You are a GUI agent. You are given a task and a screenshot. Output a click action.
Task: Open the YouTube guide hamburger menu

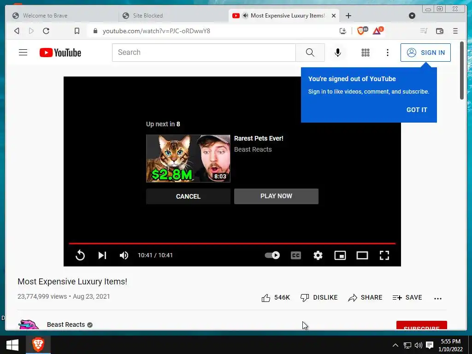tap(23, 53)
